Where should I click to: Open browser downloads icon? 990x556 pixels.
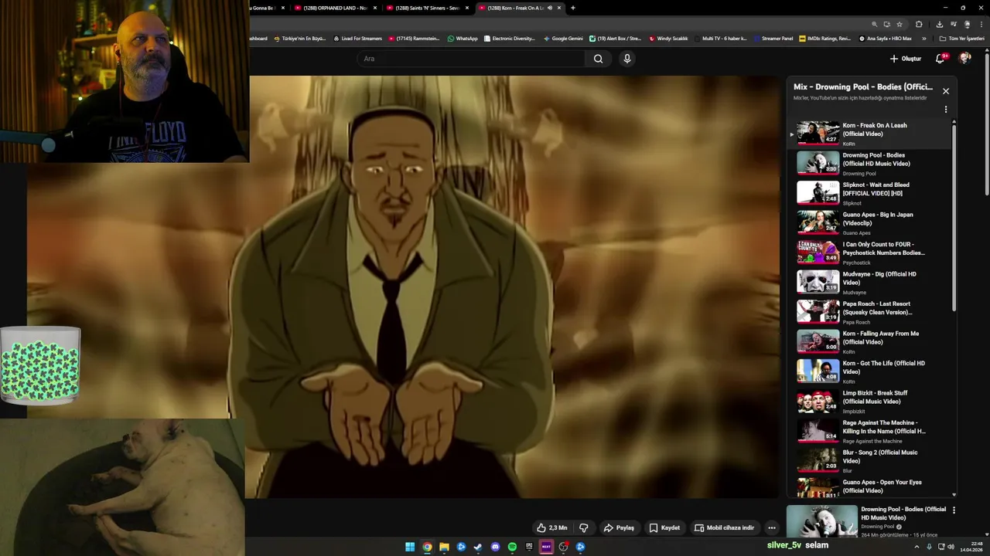[x=940, y=24]
